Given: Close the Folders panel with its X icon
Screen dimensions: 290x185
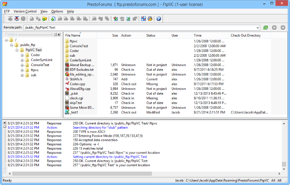Looking at the screenshot, I should pos(59,35).
